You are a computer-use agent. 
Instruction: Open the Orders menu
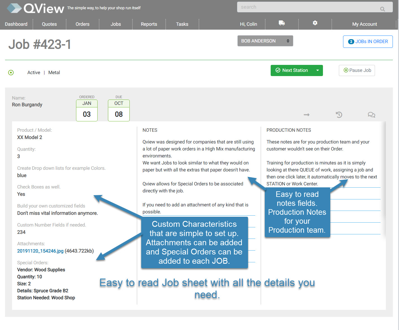pos(82,24)
